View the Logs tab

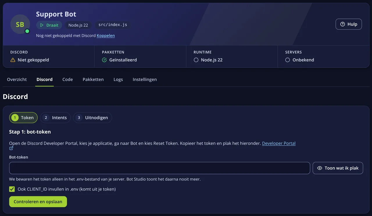118,80
